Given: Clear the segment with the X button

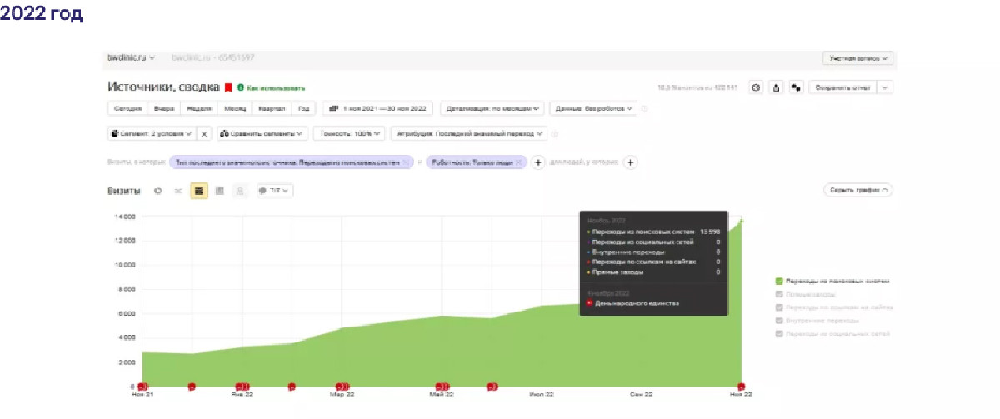Looking at the screenshot, I should (204, 133).
